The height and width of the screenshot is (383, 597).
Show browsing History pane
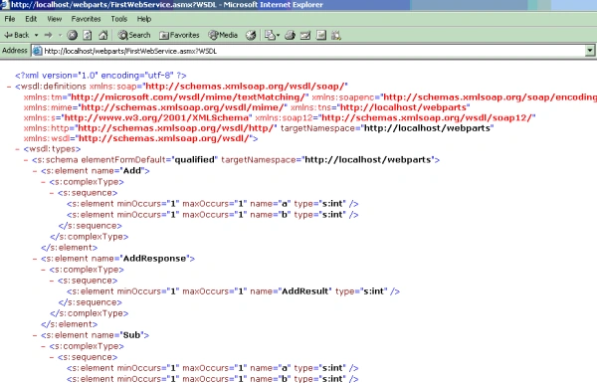251,36
